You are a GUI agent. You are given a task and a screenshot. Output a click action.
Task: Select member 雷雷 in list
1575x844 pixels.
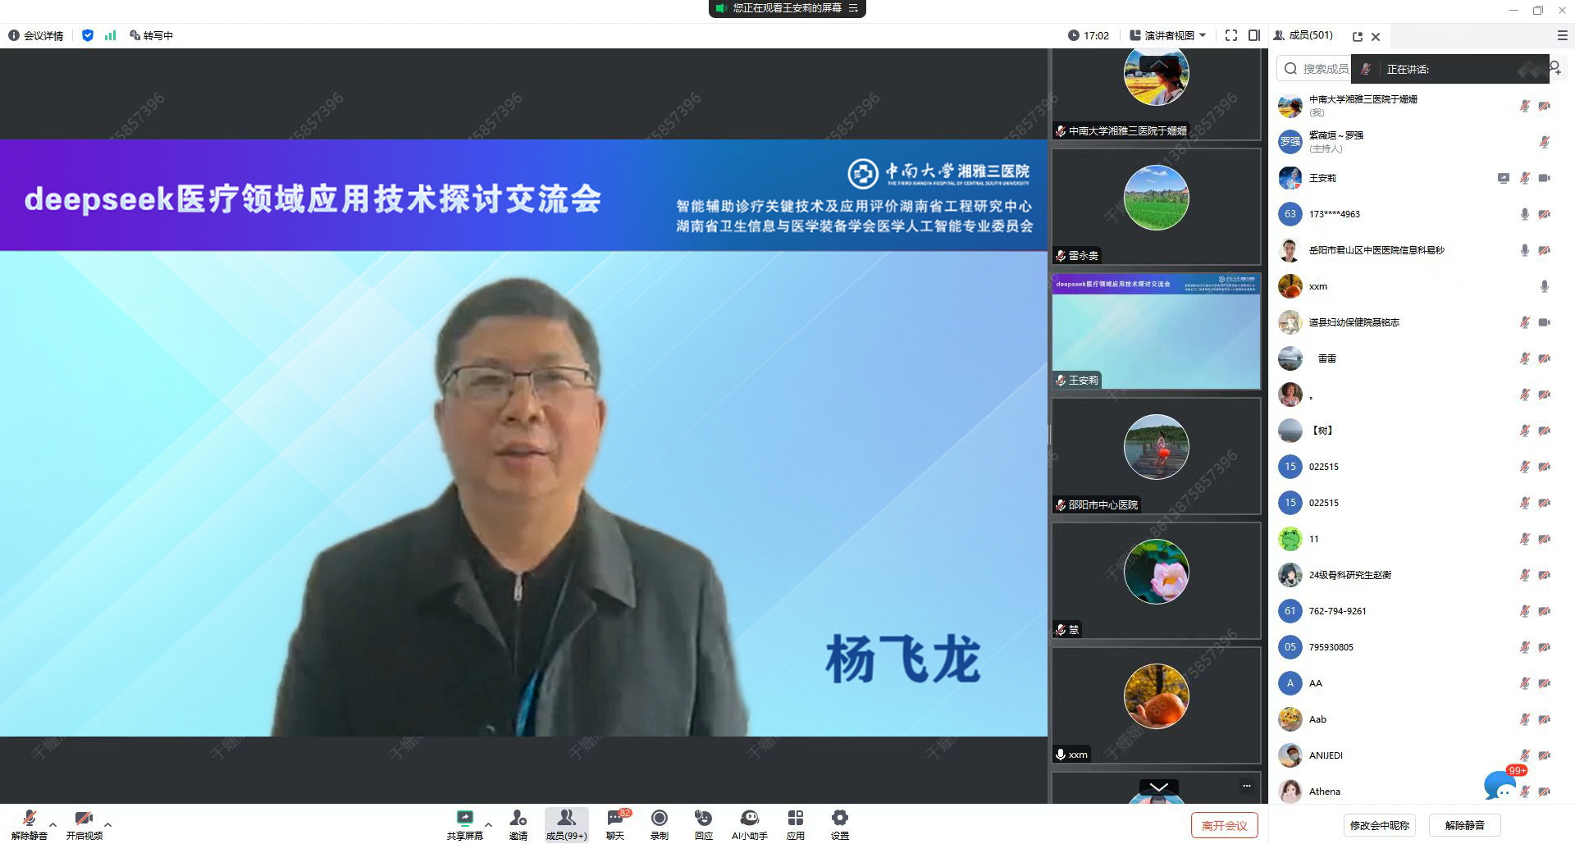tap(1421, 358)
